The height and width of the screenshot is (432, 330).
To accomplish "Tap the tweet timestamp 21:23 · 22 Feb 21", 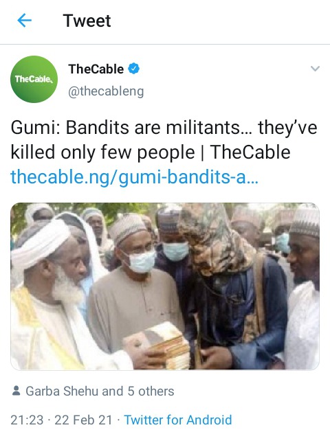I will [61, 420].
